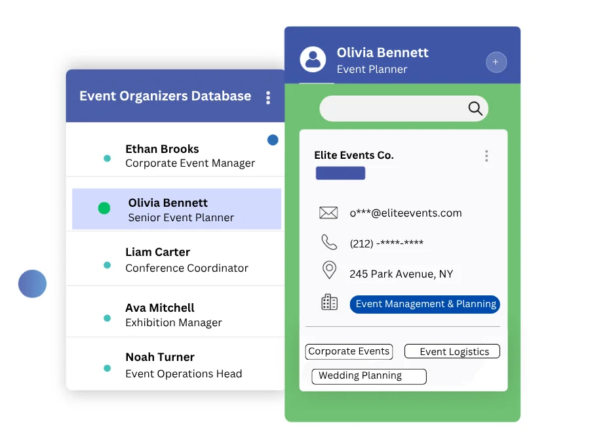Click the masked email o***@eliteevents.com
Viewport: 590px width, 443px height.
(406, 213)
